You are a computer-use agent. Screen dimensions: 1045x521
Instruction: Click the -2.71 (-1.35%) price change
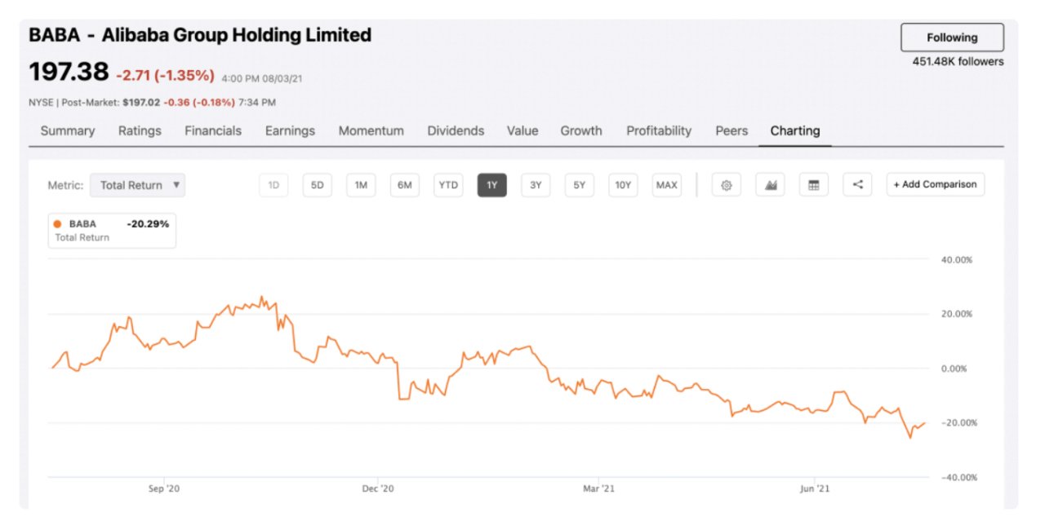165,75
